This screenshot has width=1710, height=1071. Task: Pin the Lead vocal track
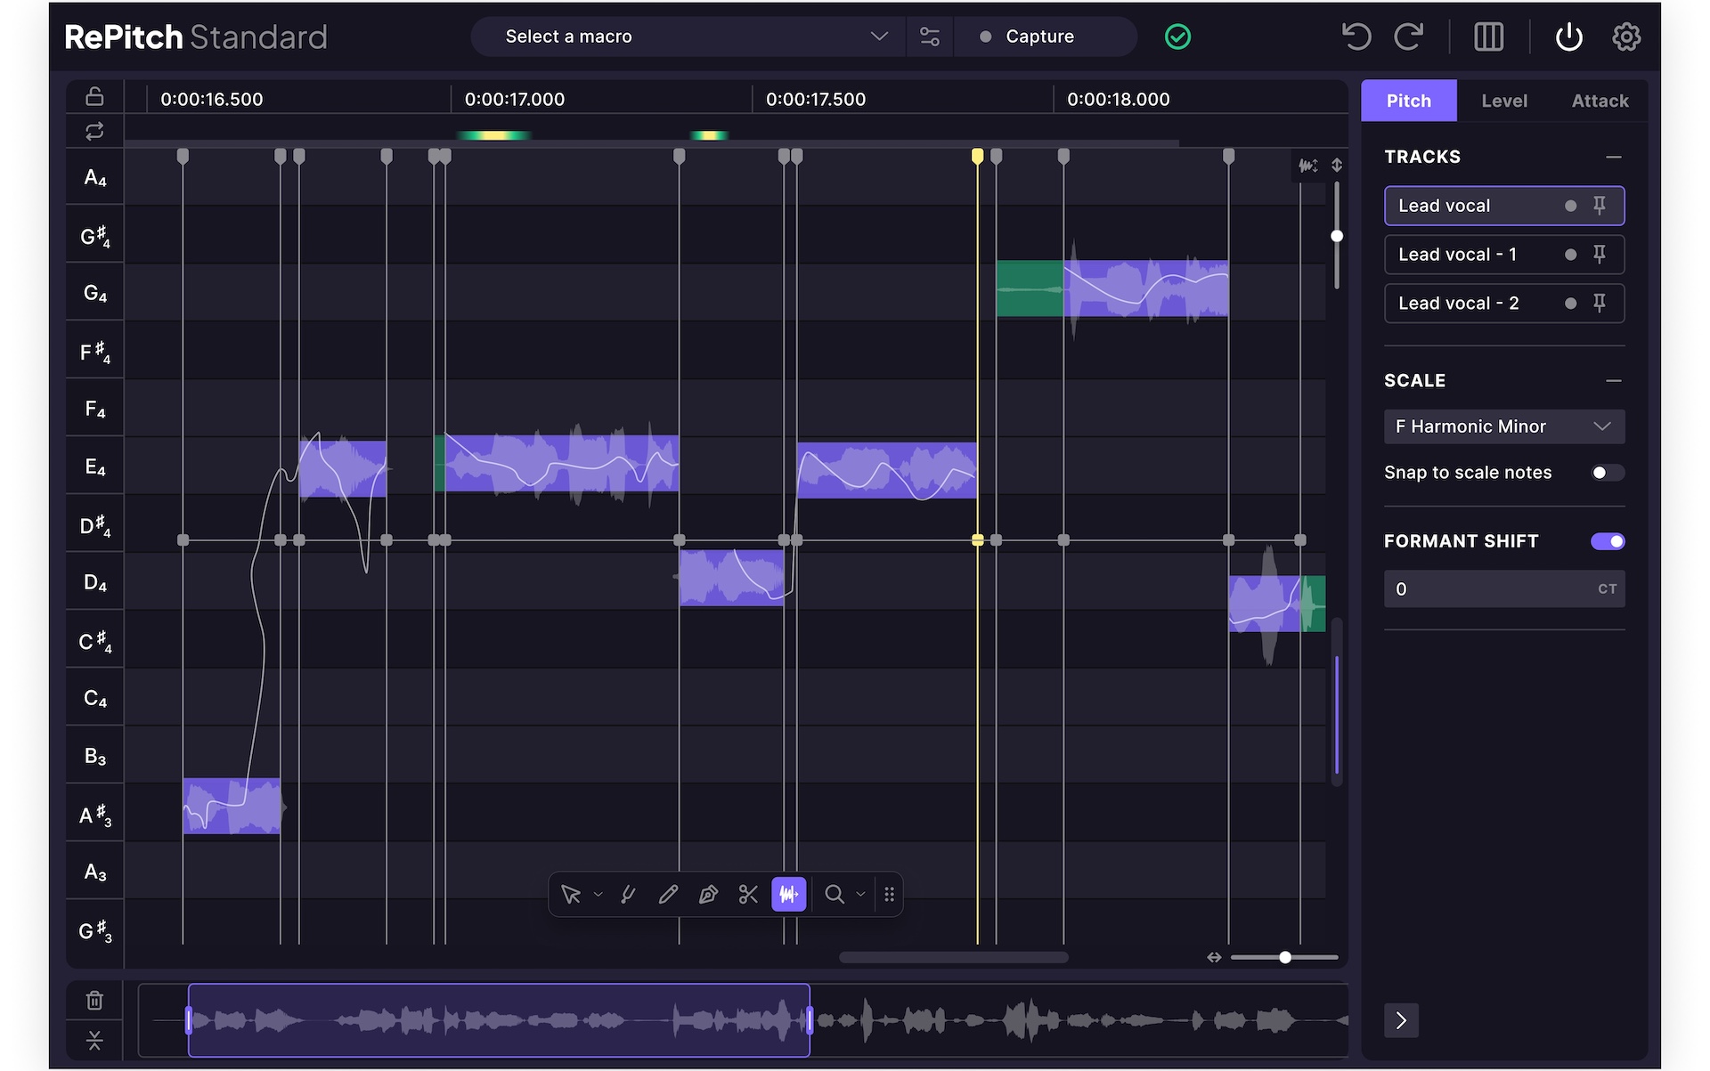1600,205
